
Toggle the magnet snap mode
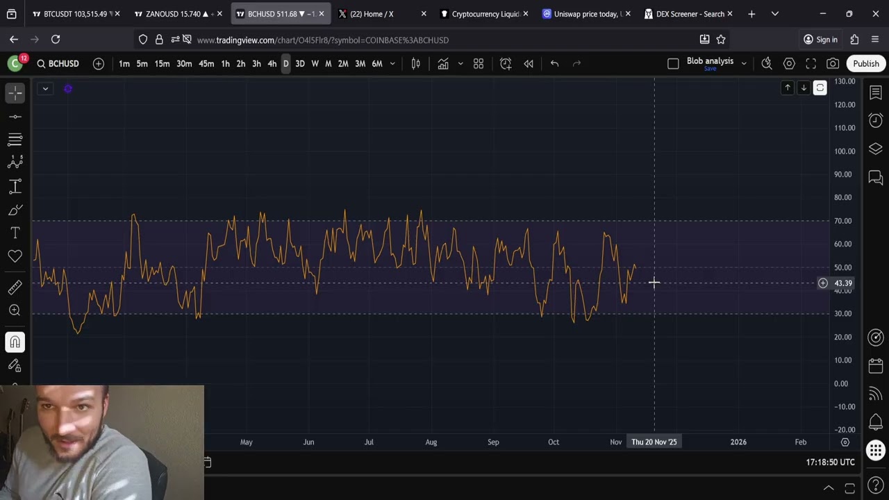(x=15, y=342)
